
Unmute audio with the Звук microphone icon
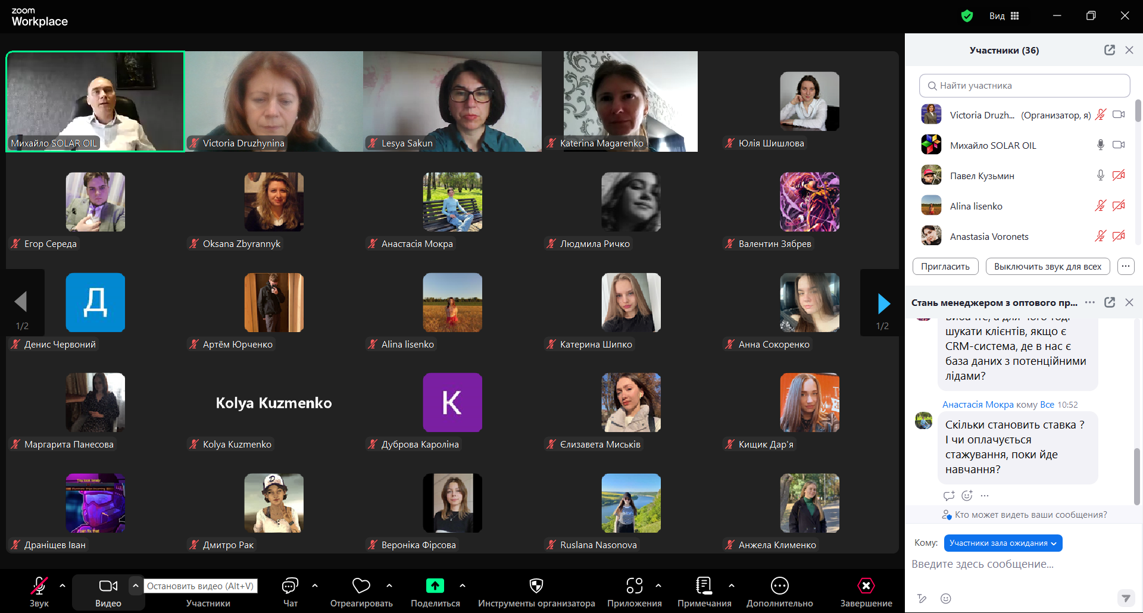[39, 586]
